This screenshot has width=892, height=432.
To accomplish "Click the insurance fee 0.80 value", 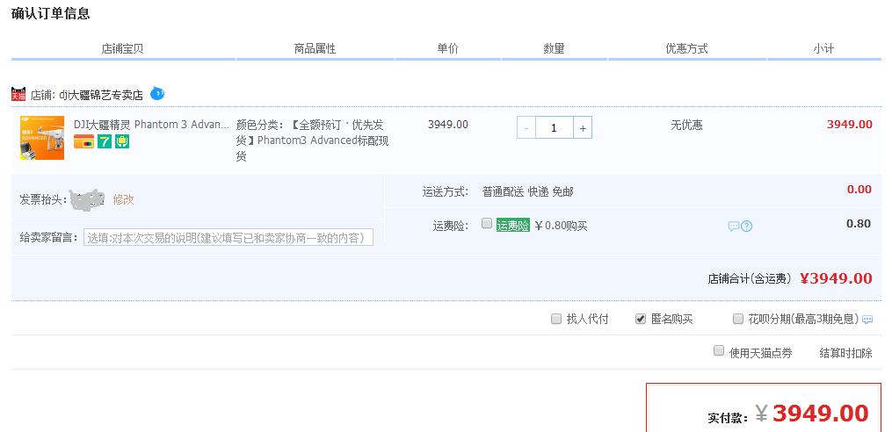I will [859, 223].
